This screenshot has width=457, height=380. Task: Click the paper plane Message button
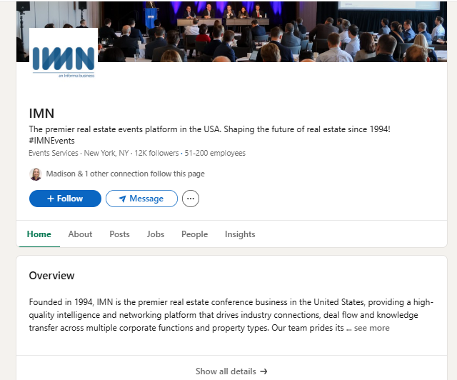coord(141,199)
